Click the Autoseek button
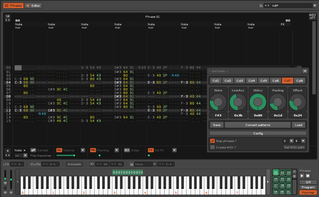The width and height of the screenshot is (319, 197). [74, 164]
